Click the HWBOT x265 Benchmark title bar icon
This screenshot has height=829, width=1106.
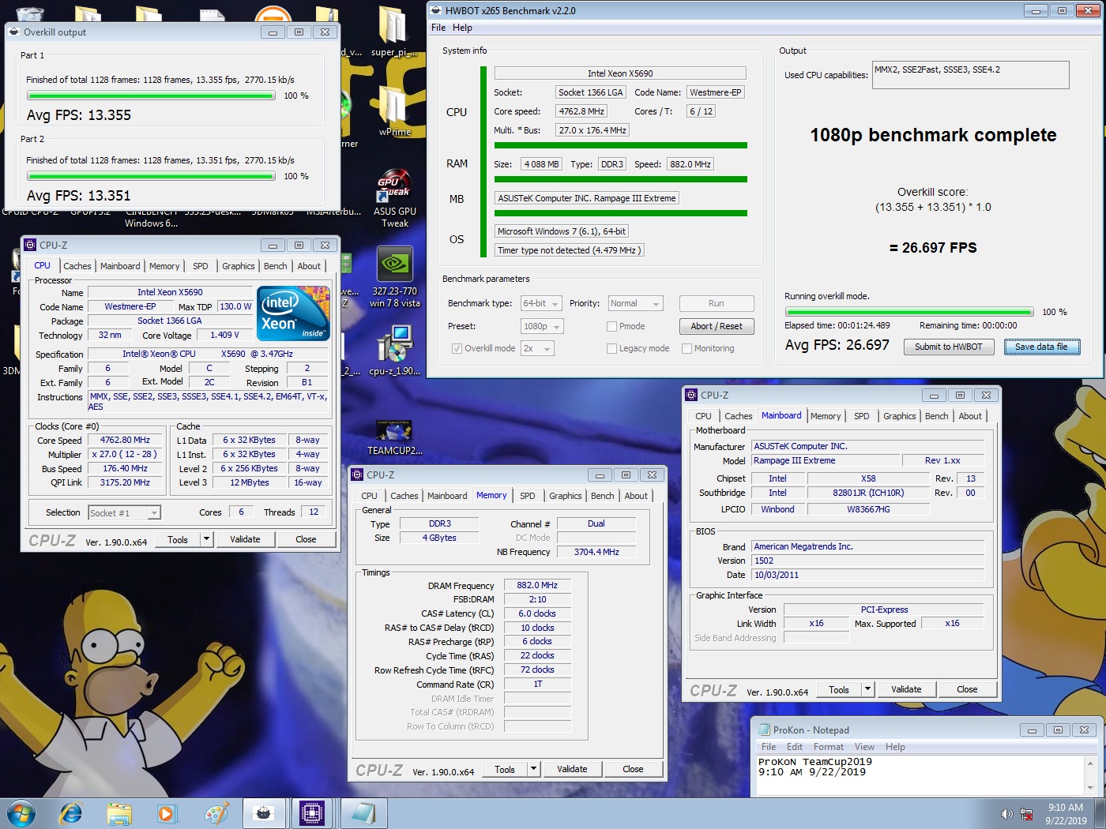pos(436,10)
